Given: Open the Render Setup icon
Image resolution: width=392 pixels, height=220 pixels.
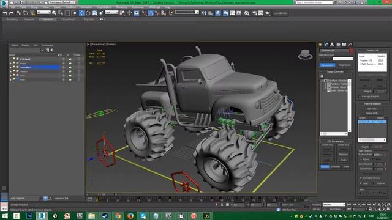Looking at the screenshot, I should [x=254, y=13].
